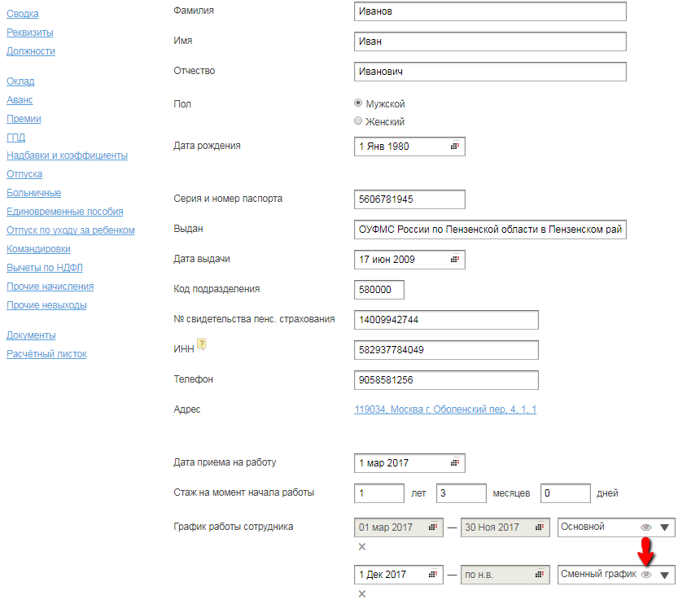The height and width of the screenshot is (604, 700).
Task: View the Сменный график via eye icon
Action: (x=646, y=575)
